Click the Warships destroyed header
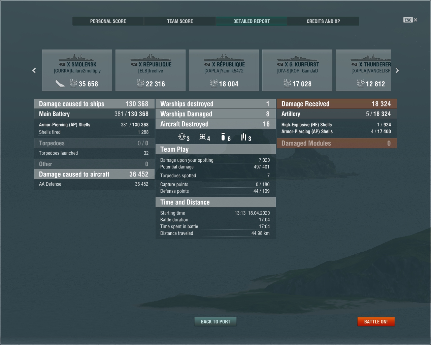The width and height of the screenshot is (431, 345). coord(215,104)
